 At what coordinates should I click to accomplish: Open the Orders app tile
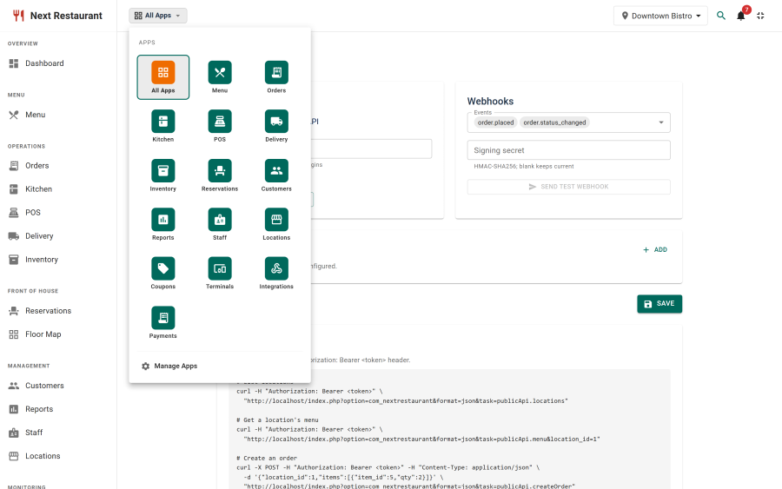276,77
